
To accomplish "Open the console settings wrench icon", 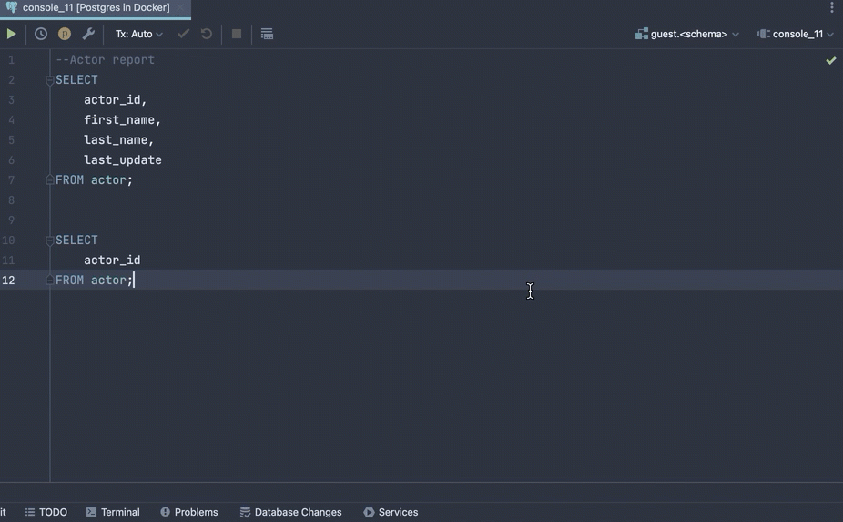I will click(88, 34).
